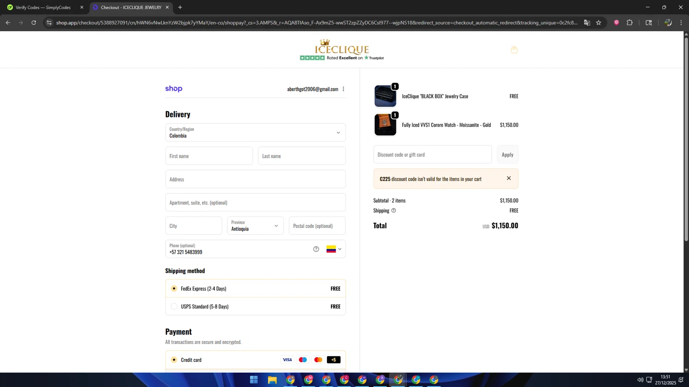Open the Province dropdown showing Antioquia
The image size is (689, 387).
255,226
